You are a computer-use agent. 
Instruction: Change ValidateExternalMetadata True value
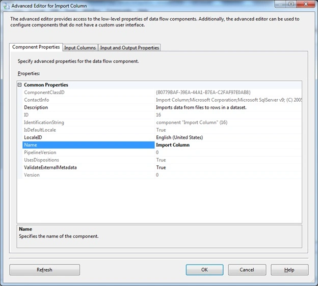228,167
